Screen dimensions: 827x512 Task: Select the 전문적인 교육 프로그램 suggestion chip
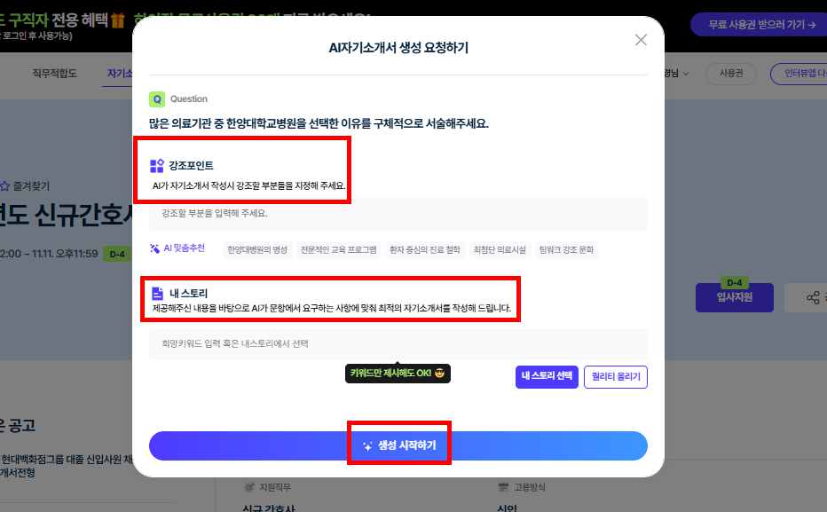click(338, 250)
